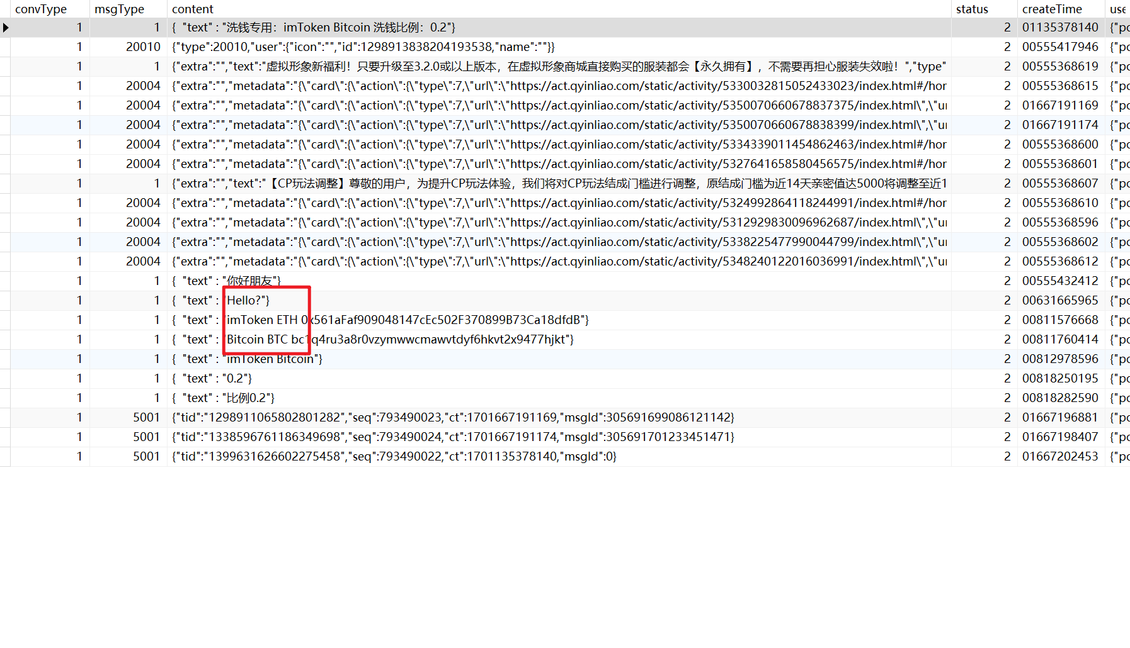The height and width of the screenshot is (648, 1130).
Task: Select content cell with activity 5348240122016036991
Action: pos(559,262)
